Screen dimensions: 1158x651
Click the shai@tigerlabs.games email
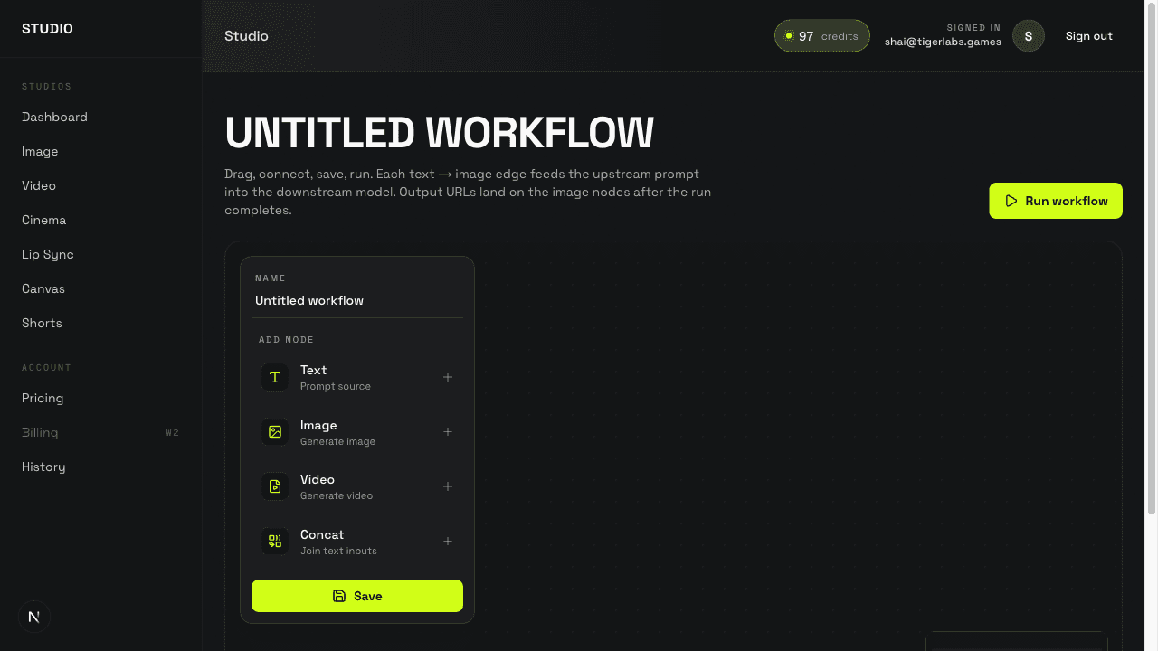[943, 42]
